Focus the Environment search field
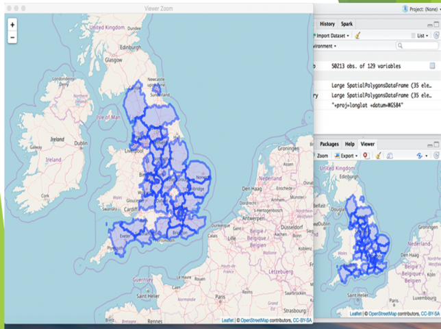Image resolution: width=441 pixels, height=329 pixels. [x=417, y=46]
